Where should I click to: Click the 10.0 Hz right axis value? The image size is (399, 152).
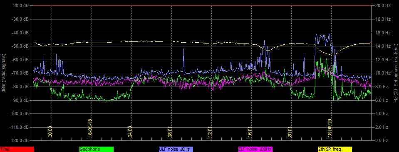382,73
